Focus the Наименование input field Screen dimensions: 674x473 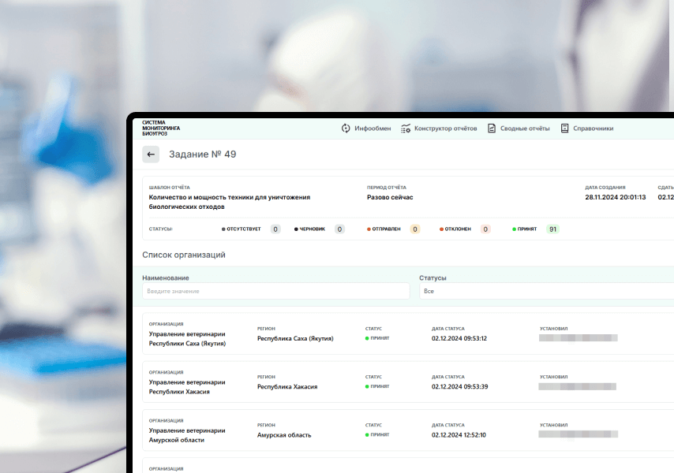276,291
